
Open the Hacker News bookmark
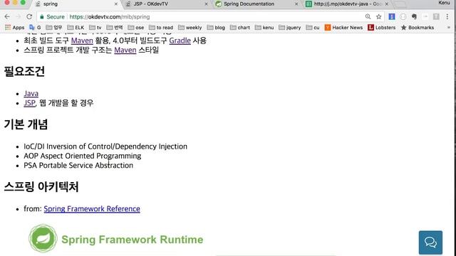[x=343, y=28]
